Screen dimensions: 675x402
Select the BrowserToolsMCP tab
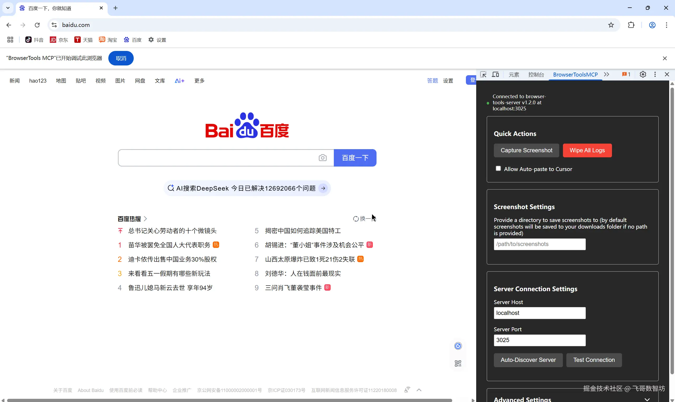[575, 74]
